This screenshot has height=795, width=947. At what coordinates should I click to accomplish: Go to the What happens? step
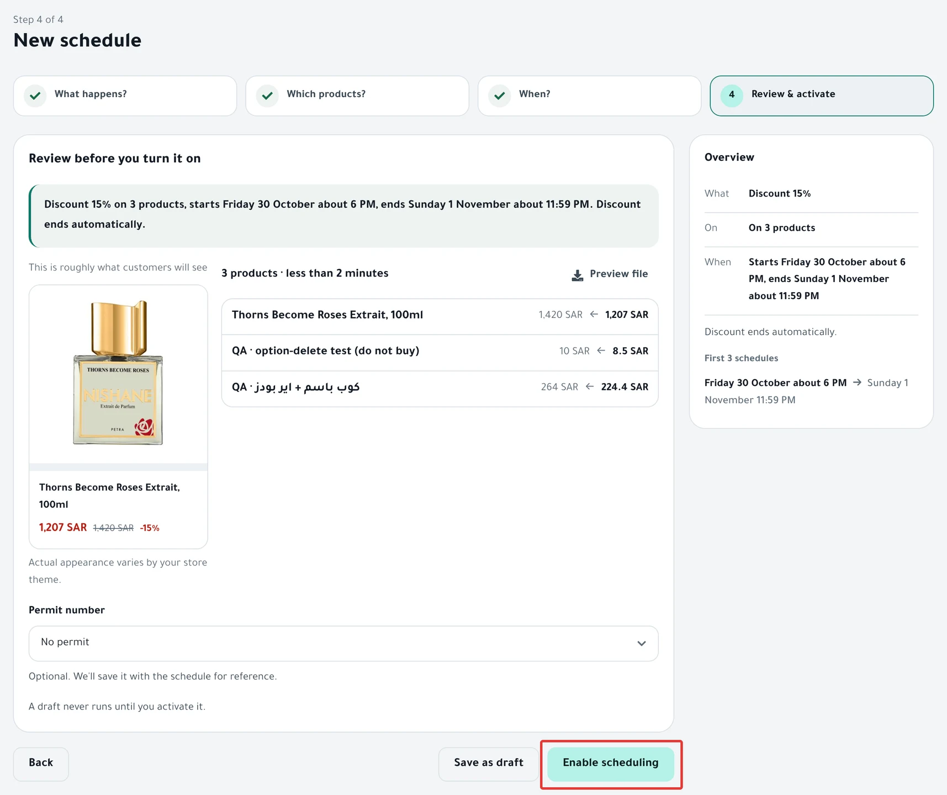pos(125,96)
